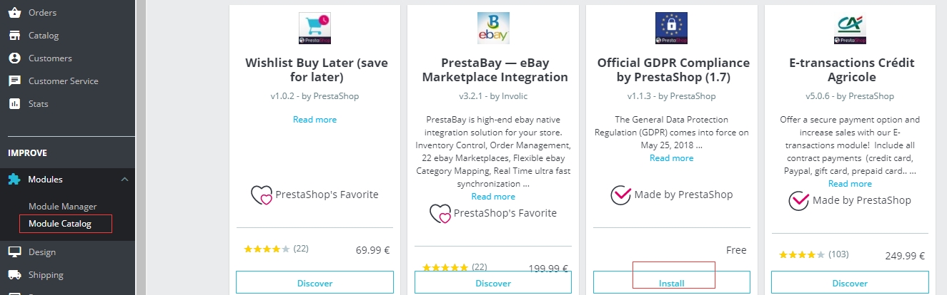947x295 pixels.
Task: Click the Stats bar chart icon
Action: tap(14, 103)
